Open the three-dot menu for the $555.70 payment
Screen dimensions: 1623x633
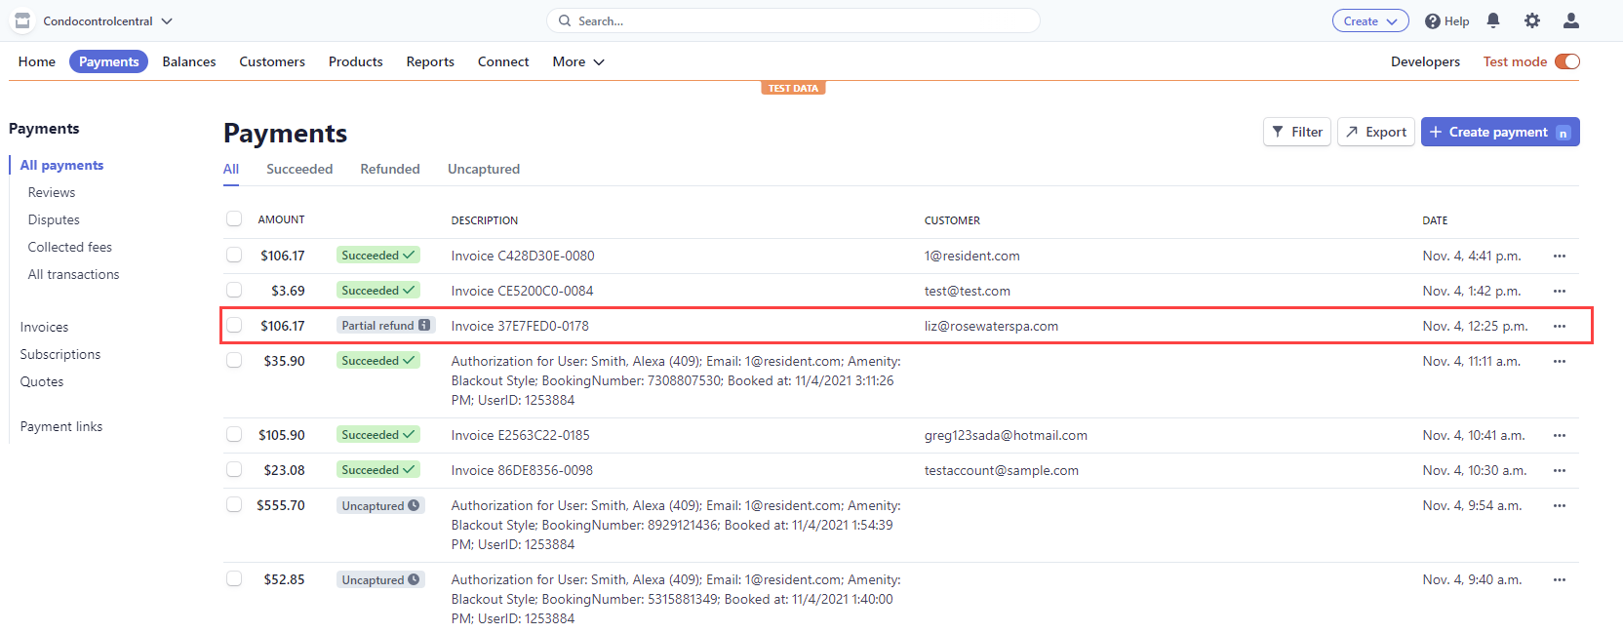[1560, 505]
